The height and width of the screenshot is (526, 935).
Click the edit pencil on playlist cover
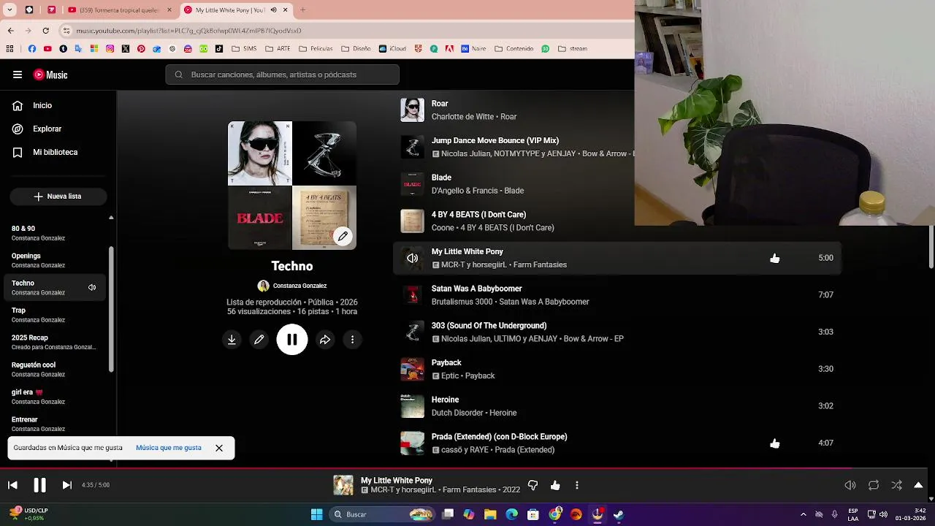point(343,236)
